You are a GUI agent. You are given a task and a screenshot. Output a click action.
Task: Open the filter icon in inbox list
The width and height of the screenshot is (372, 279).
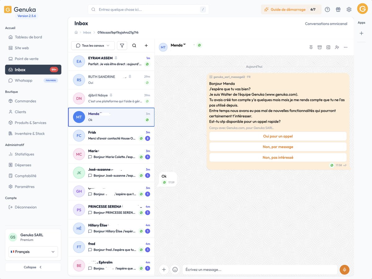point(122,46)
